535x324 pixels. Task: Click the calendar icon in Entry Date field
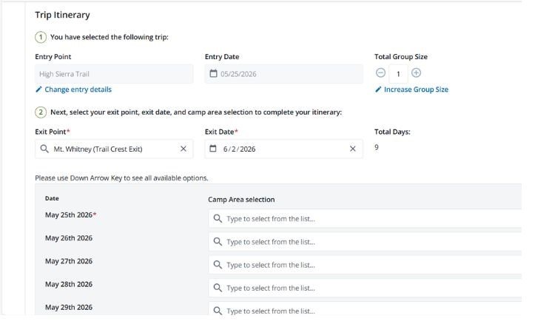pos(214,74)
